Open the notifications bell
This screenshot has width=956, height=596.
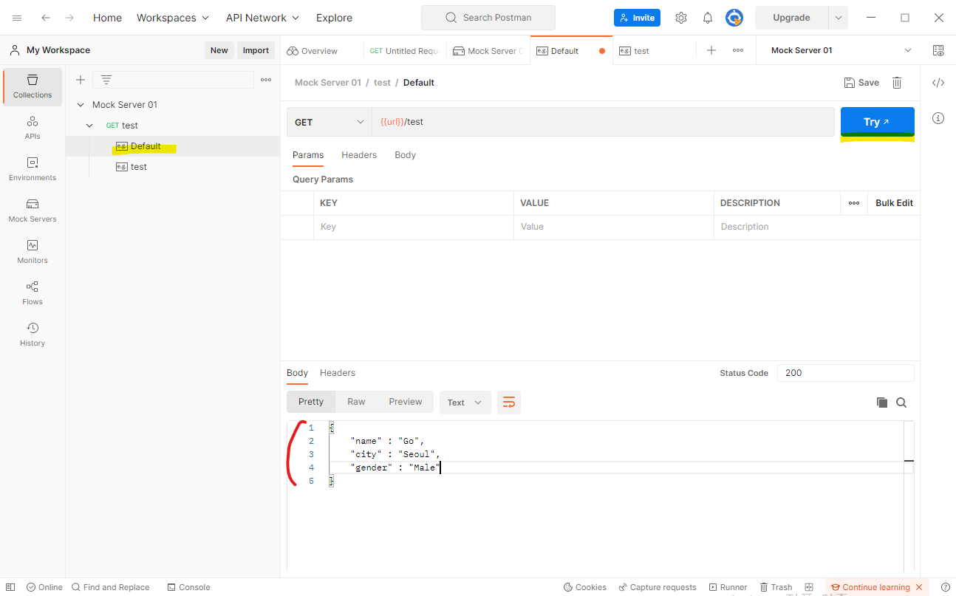point(708,18)
